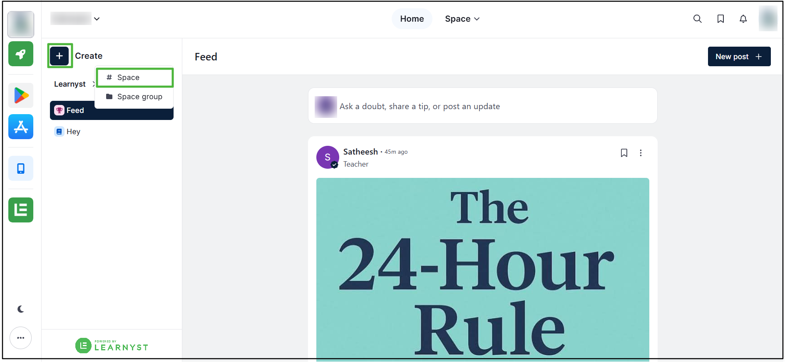This screenshot has height=362, width=785.
Task: Expand the Learnyst group chevron
Action: (x=93, y=84)
